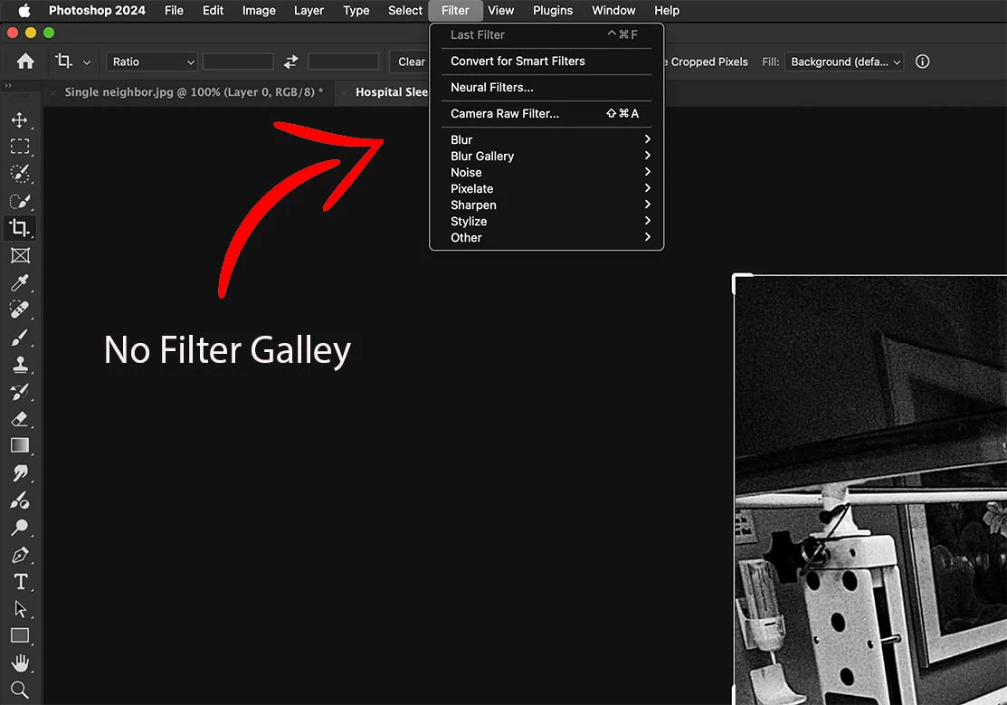Screen dimensions: 1007x705
Task: Choose Camera Raw Filter menu item
Action: click(546, 113)
